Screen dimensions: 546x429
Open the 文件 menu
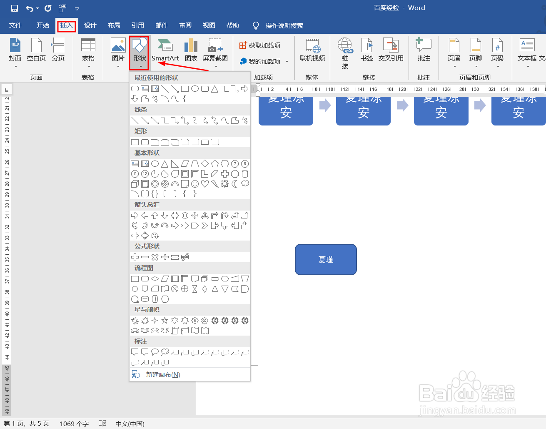point(15,25)
